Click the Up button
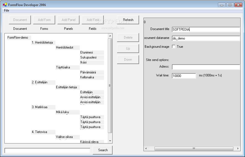The height and width of the screenshot is (157, 245). tap(128, 49)
